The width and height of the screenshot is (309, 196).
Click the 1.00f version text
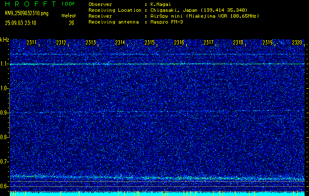[x=68, y=4]
